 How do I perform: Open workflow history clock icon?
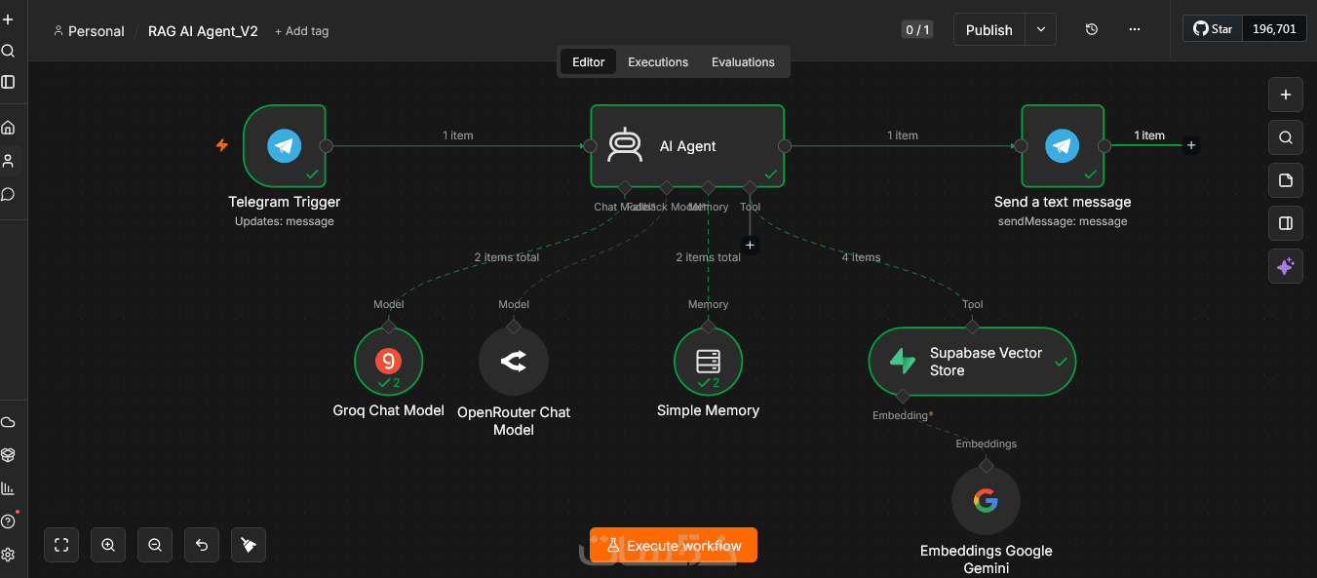[x=1092, y=29]
